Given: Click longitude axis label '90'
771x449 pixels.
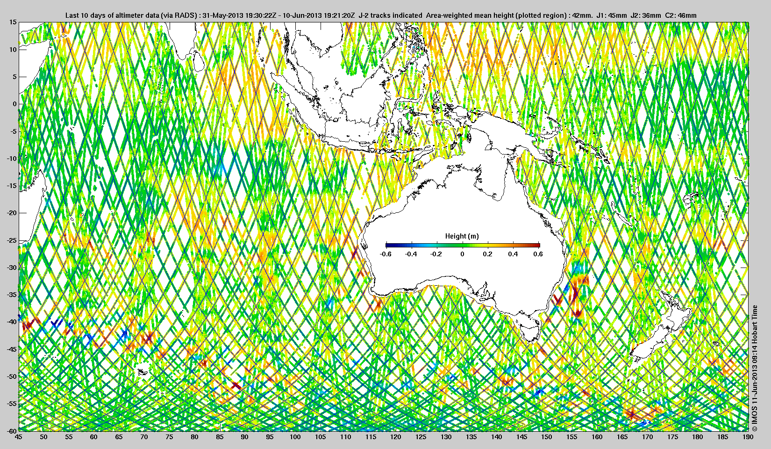Looking at the screenshot, I should tap(244, 437).
